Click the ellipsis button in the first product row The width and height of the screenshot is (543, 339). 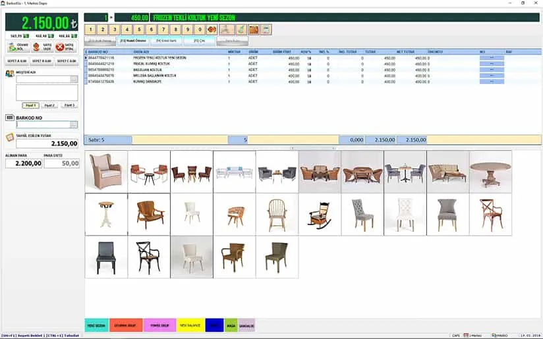coord(492,58)
